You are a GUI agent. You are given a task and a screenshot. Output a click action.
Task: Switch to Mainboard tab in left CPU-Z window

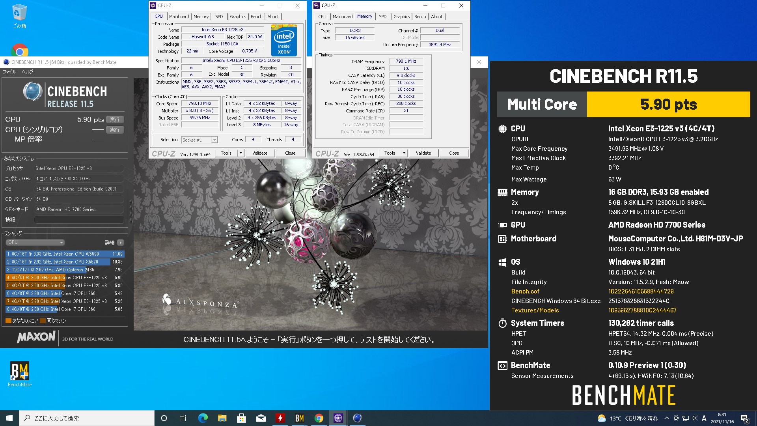179,17
